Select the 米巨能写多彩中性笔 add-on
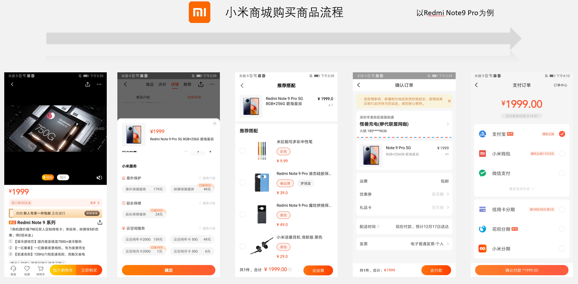Viewport: 578px width, 284px height. pos(243,151)
